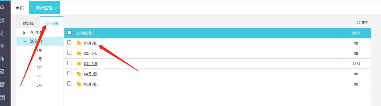Expand the 2020年 tree node

(25, 33)
